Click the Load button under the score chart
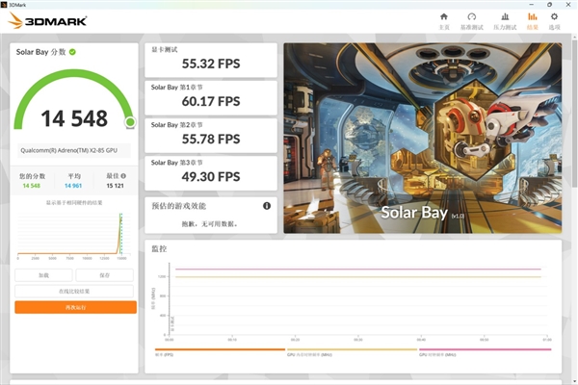This screenshot has width=578, height=385. [x=43, y=275]
